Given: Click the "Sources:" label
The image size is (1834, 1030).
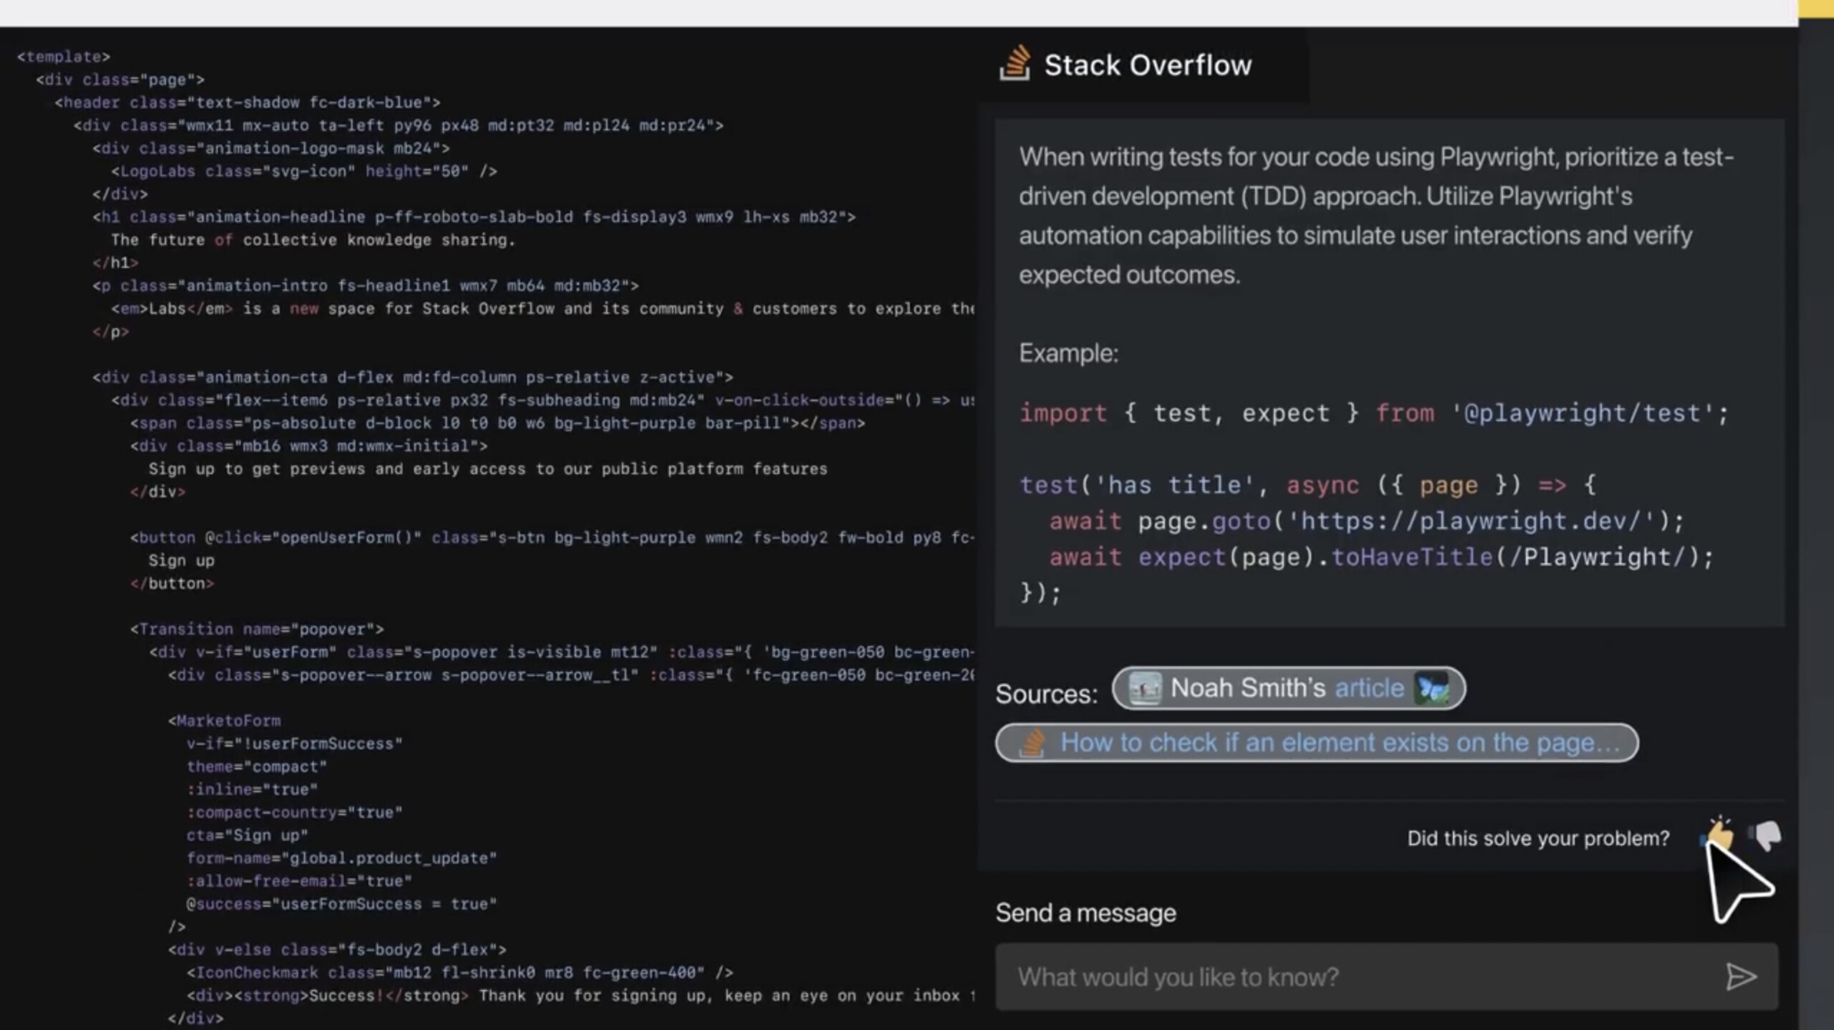Looking at the screenshot, I should 1047,693.
